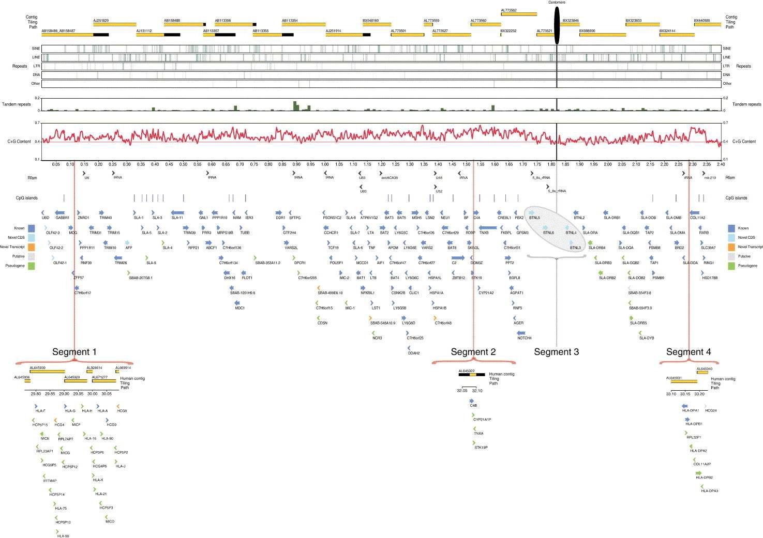Viewport: 763px width, 538px height.
Task: Click human contig bar AL645939
Action: click(47, 371)
